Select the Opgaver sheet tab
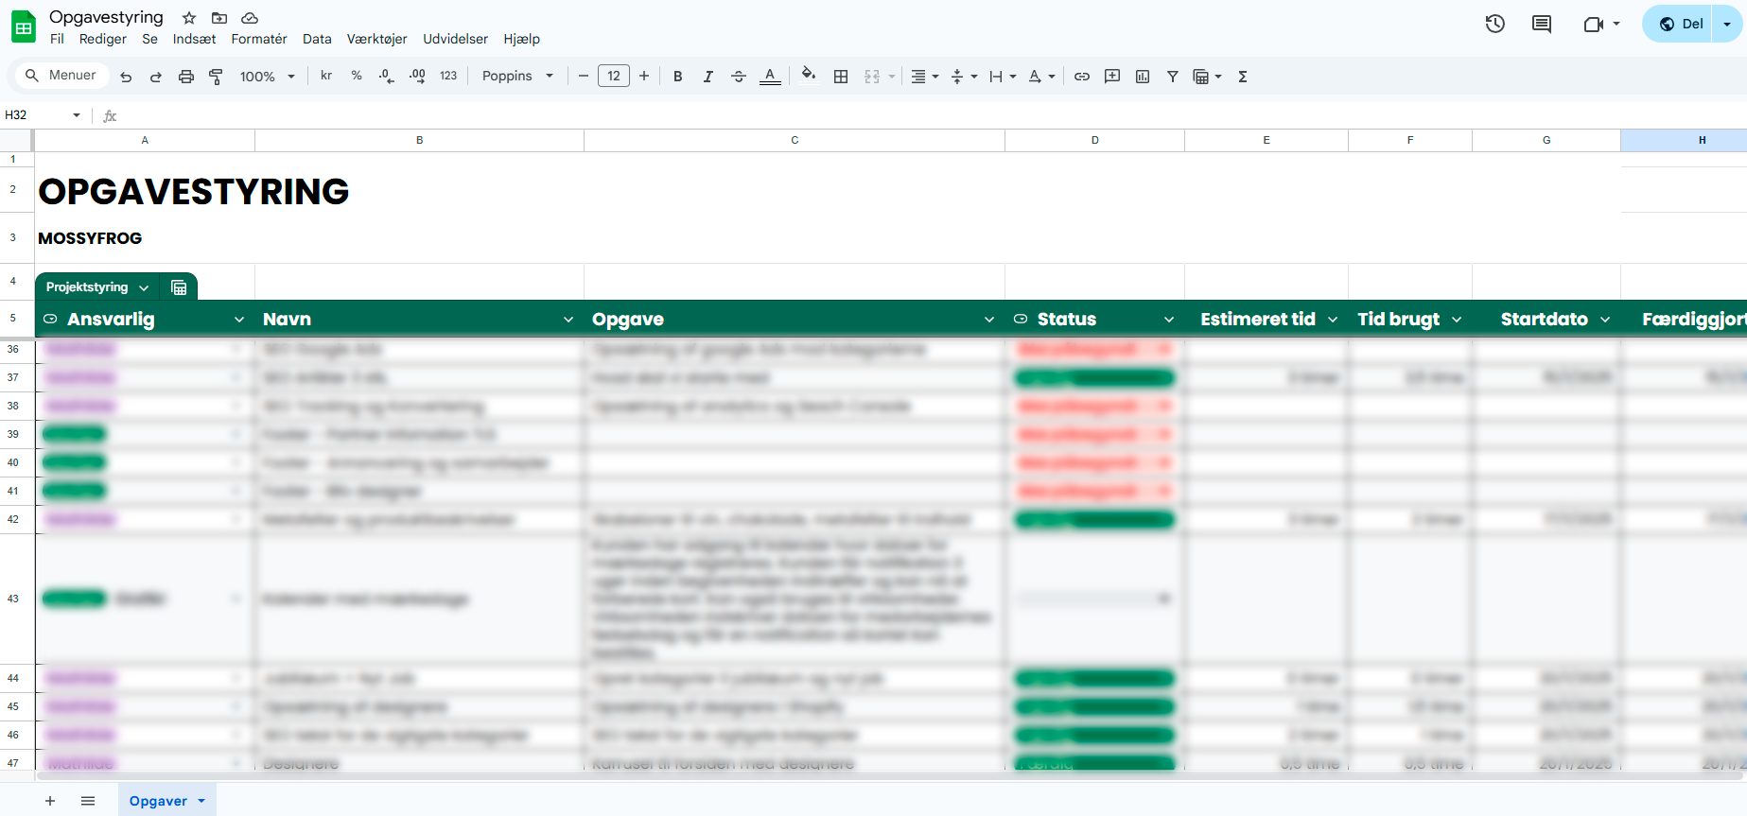The image size is (1747, 816). click(x=167, y=801)
